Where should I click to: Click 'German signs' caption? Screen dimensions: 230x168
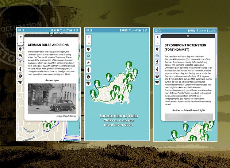click(52, 80)
